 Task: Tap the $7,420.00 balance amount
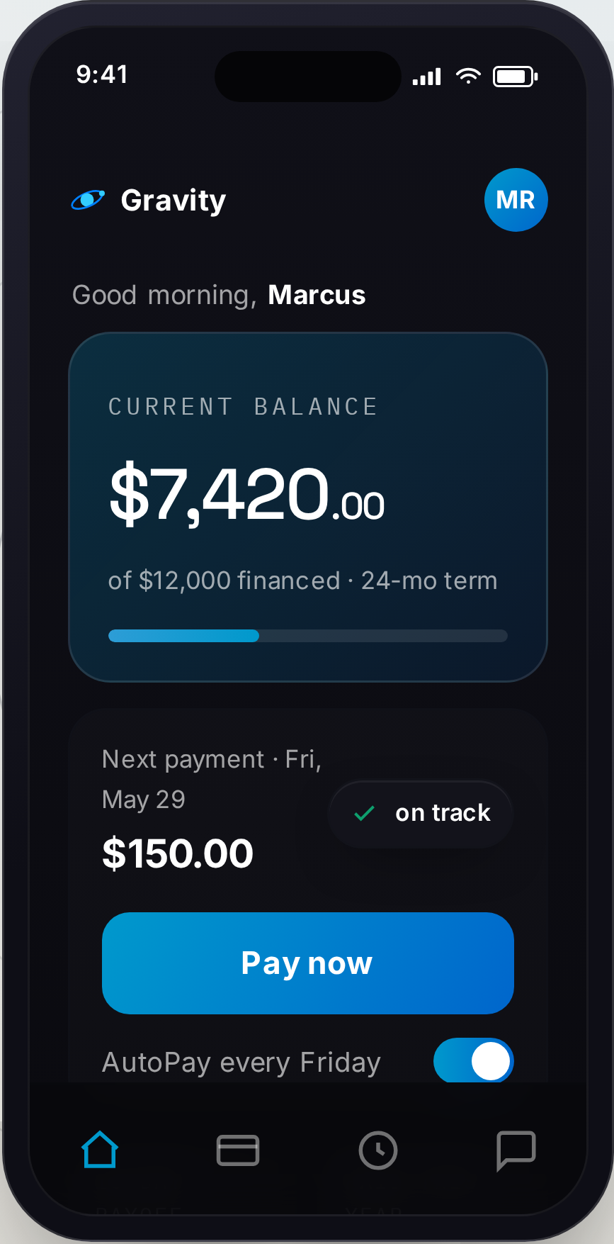click(247, 493)
